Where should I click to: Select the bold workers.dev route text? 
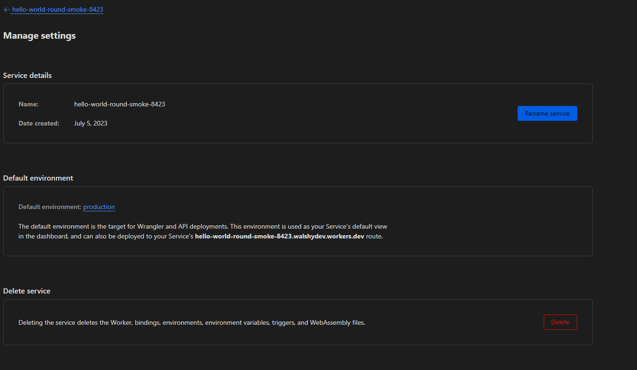coord(279,236)
